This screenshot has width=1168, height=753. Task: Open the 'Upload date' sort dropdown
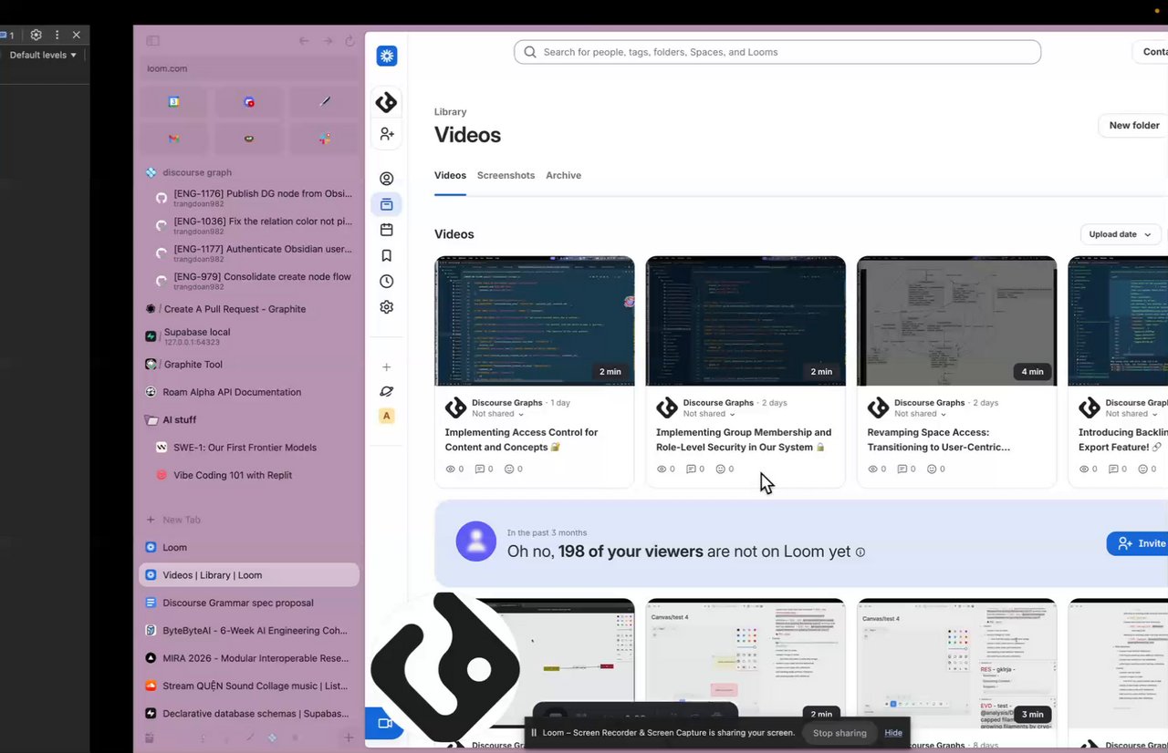(x=1121, y=234)
